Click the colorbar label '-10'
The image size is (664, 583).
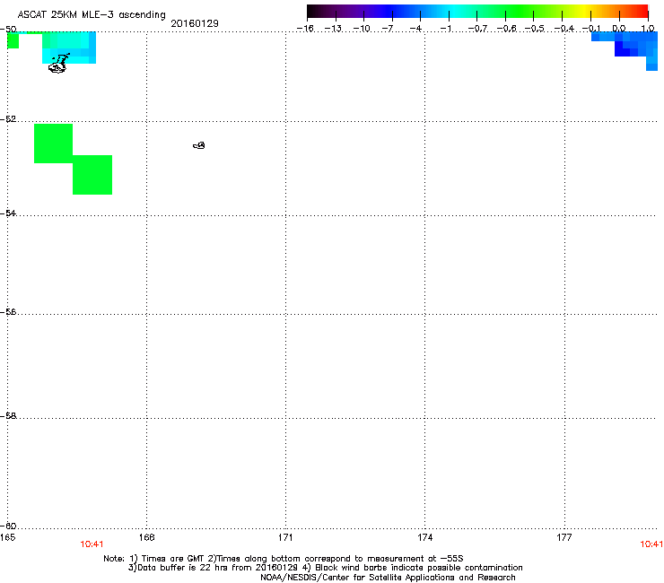[362, 29]
